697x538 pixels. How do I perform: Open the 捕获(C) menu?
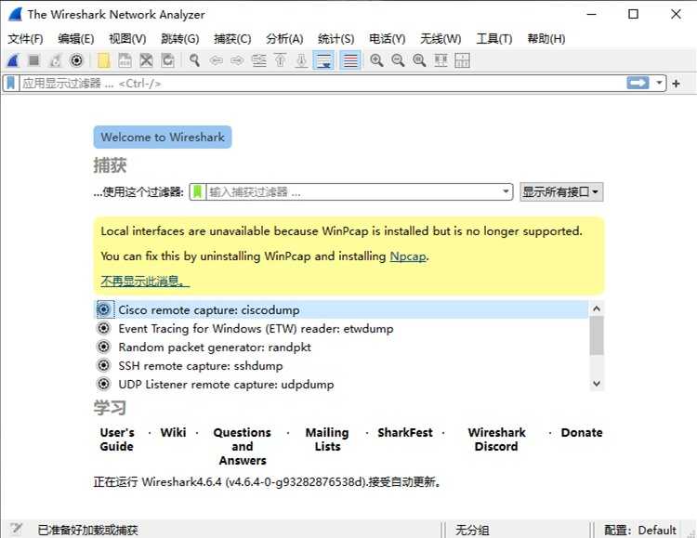coord(232,38)
